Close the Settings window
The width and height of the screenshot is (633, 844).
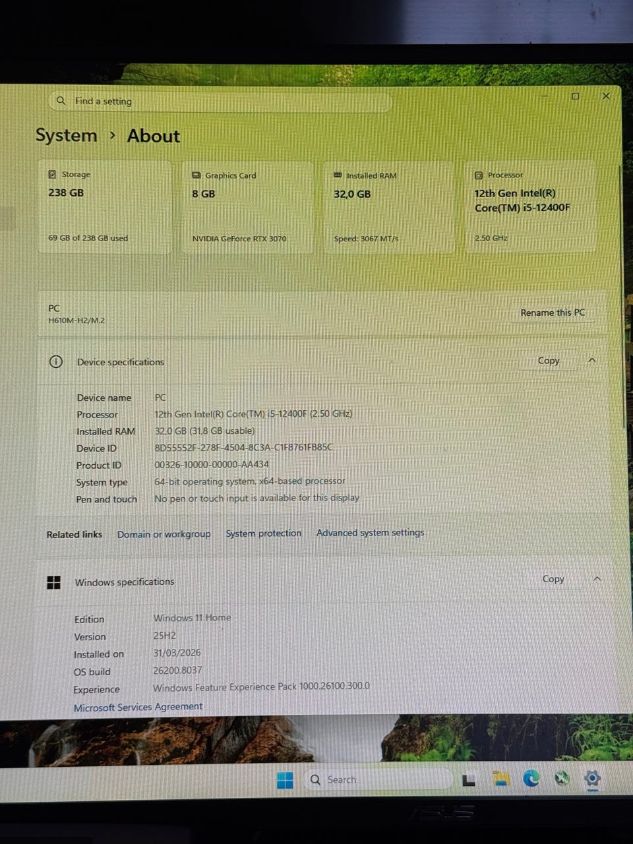(x=606, y=96)
